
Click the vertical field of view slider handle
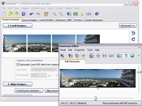139,72
